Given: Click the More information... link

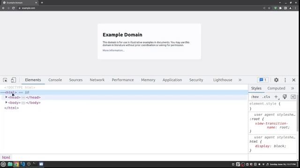Looking at the screenshot, I should [x=113, y=50].
